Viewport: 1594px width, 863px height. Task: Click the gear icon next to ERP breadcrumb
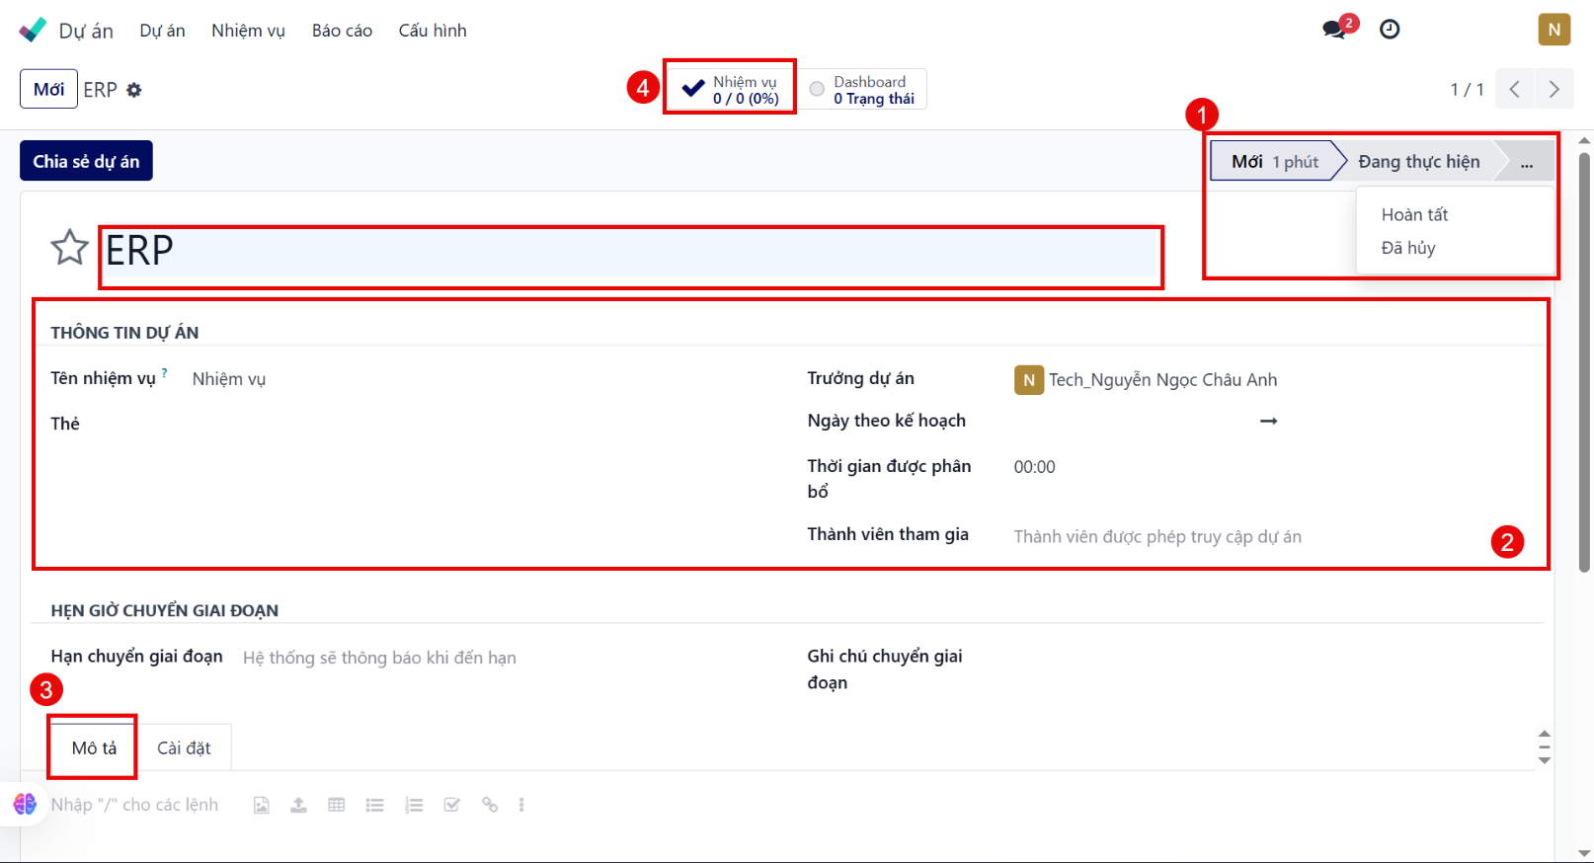pos(134,90)
